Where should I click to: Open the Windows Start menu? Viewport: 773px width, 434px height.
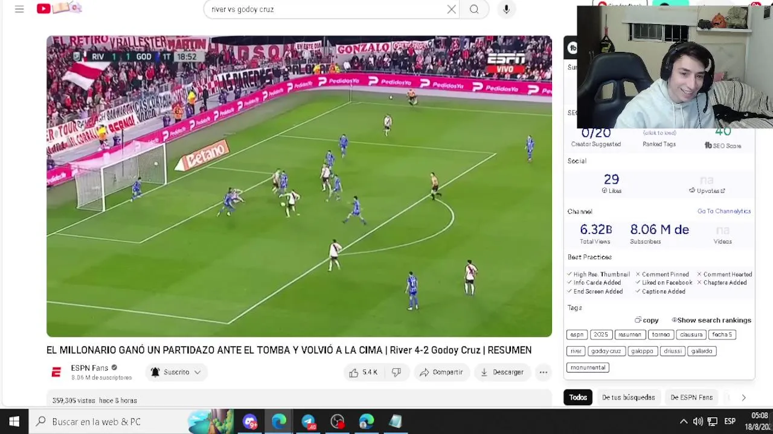tap(14, 421)
